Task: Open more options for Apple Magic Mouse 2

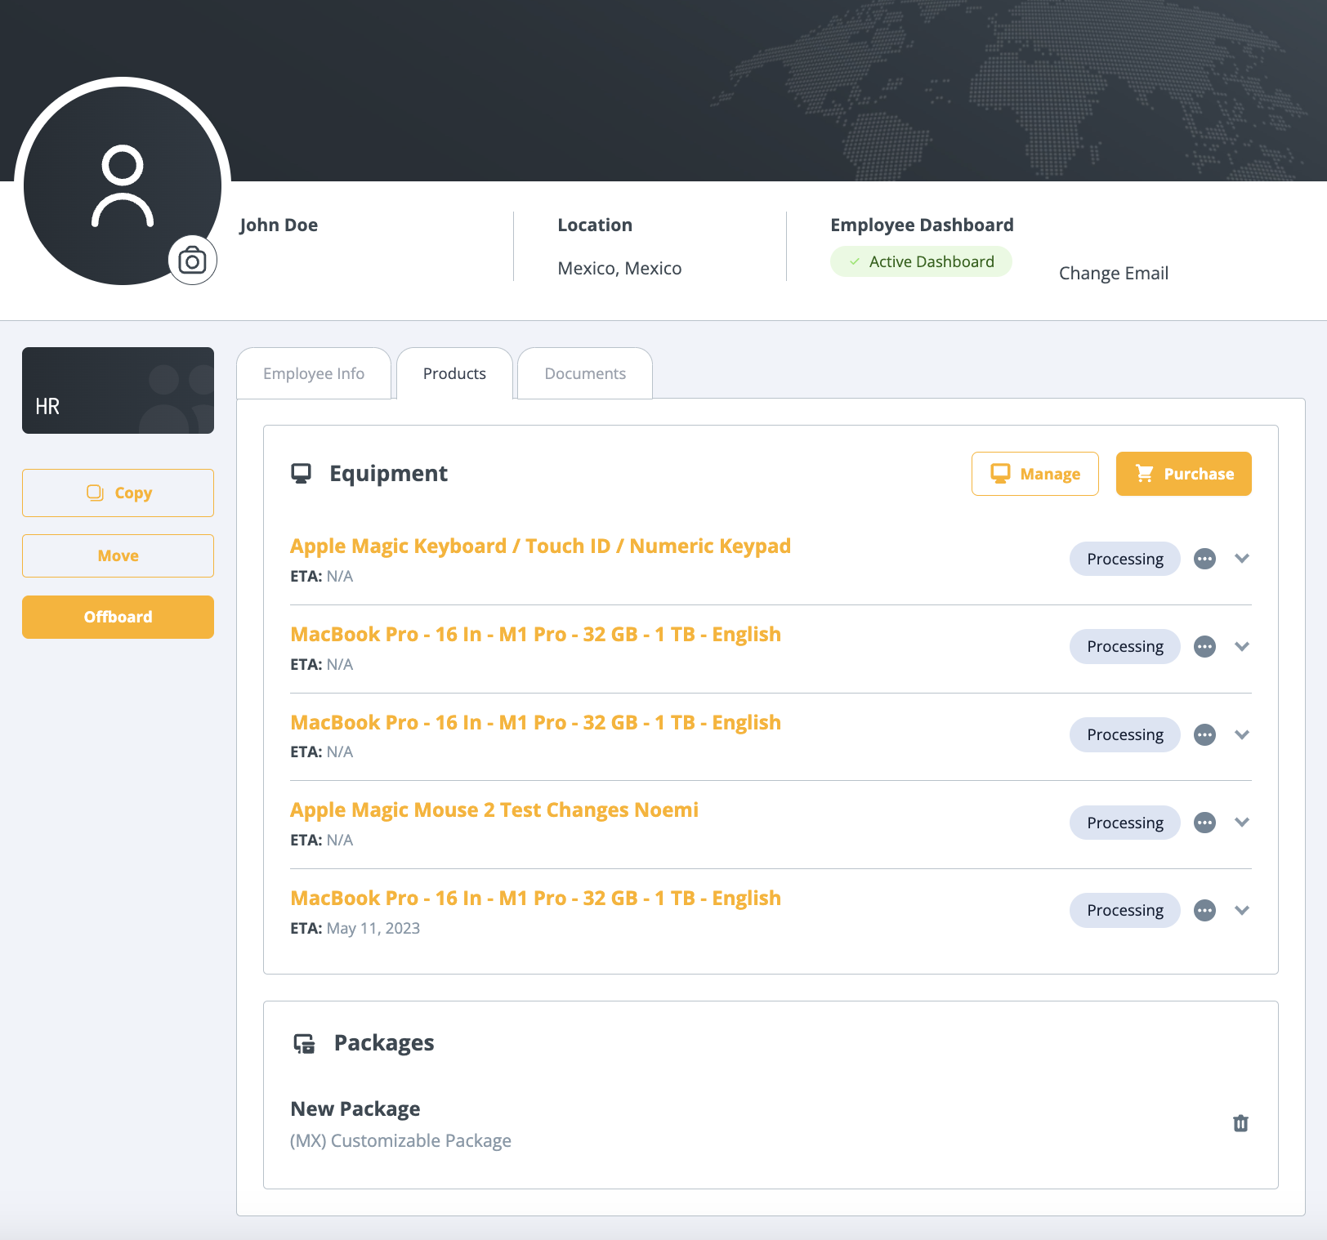Action: point(1204,823)
